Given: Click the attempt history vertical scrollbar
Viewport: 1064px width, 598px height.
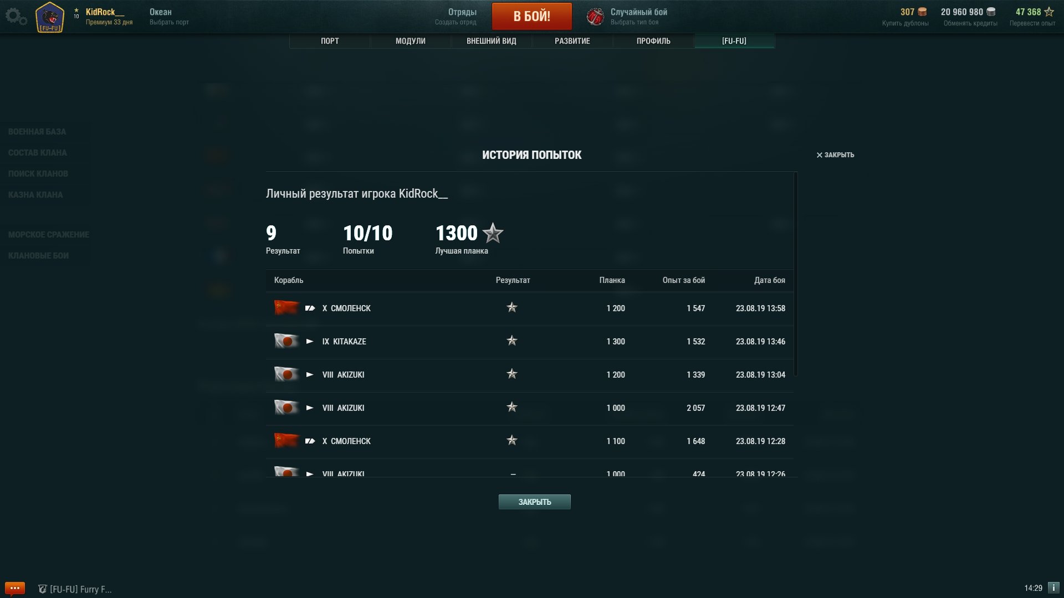Looking at the screenshot, I should point(796,274).
